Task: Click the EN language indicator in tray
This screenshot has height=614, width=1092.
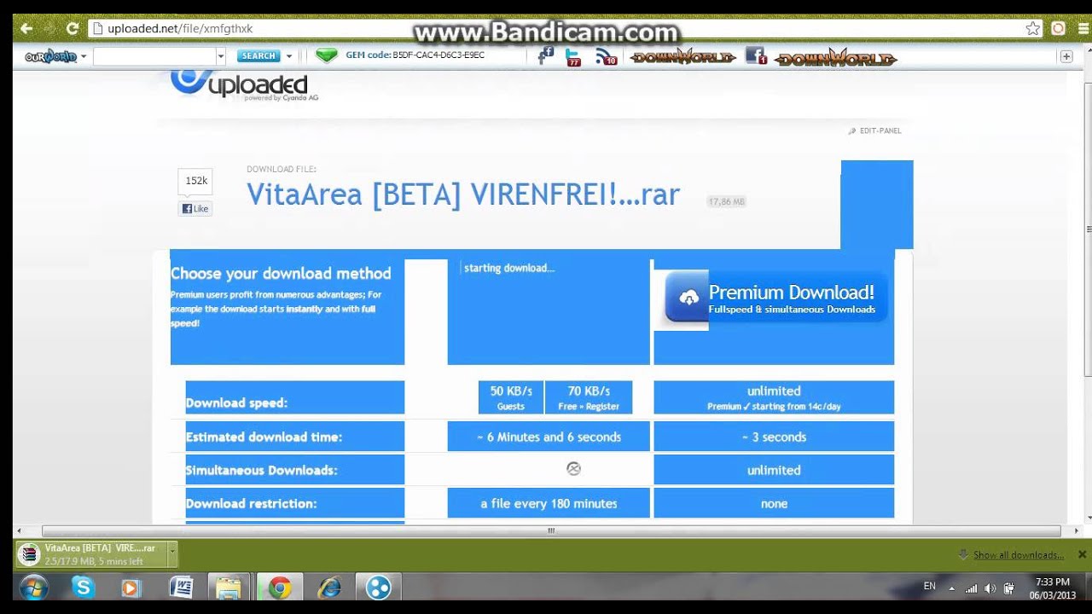Action: pyautogui.click(x=930, y=587)
